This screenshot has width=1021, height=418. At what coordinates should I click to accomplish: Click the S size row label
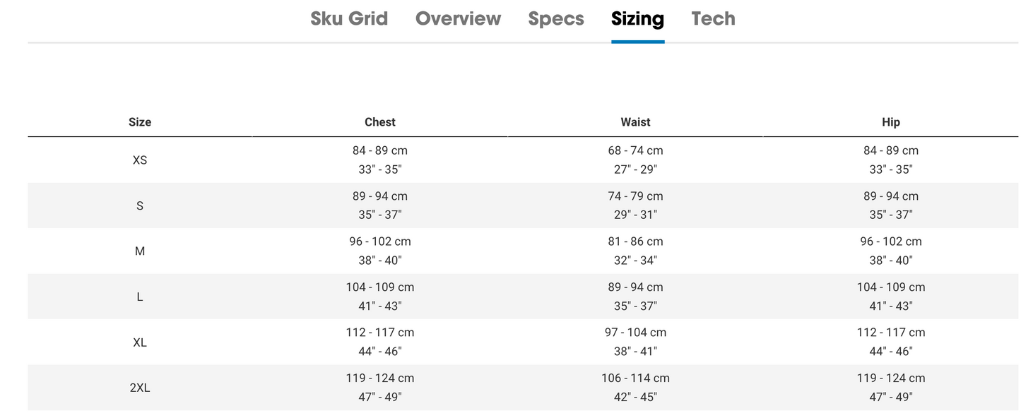click(x=140, y=205)
